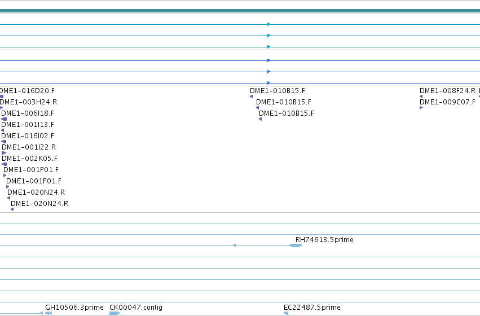The width and height of the screenshot is (480, 316).
Task: Select the purple arrow under DME1-001I13.F
Action: pyautogui.click(x=3, y=130)
